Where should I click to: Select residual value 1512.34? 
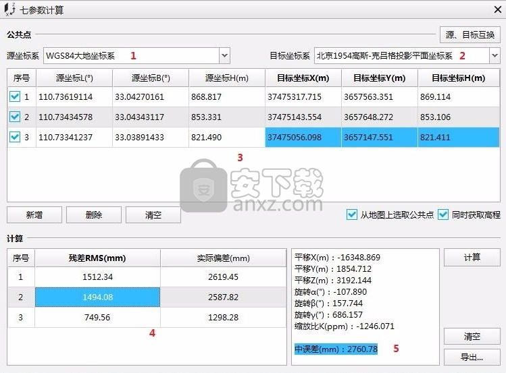[97, 277]
